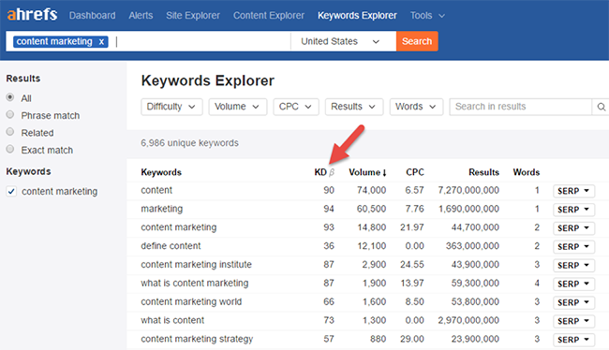609x350 pixels.
Task: Switch to Content Explorer
Action: 268,16
